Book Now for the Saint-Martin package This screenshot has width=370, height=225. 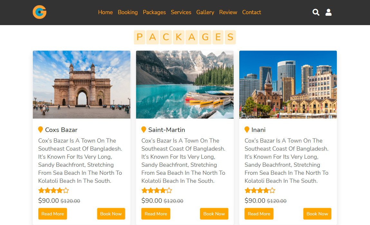click(x=214, y=214)
